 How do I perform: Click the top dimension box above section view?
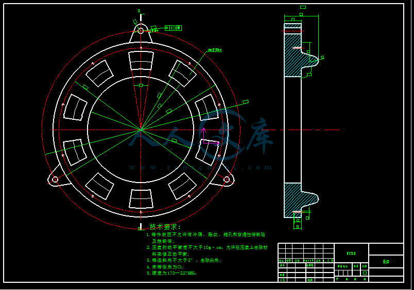pyautogui.click(x=303, y=7)
